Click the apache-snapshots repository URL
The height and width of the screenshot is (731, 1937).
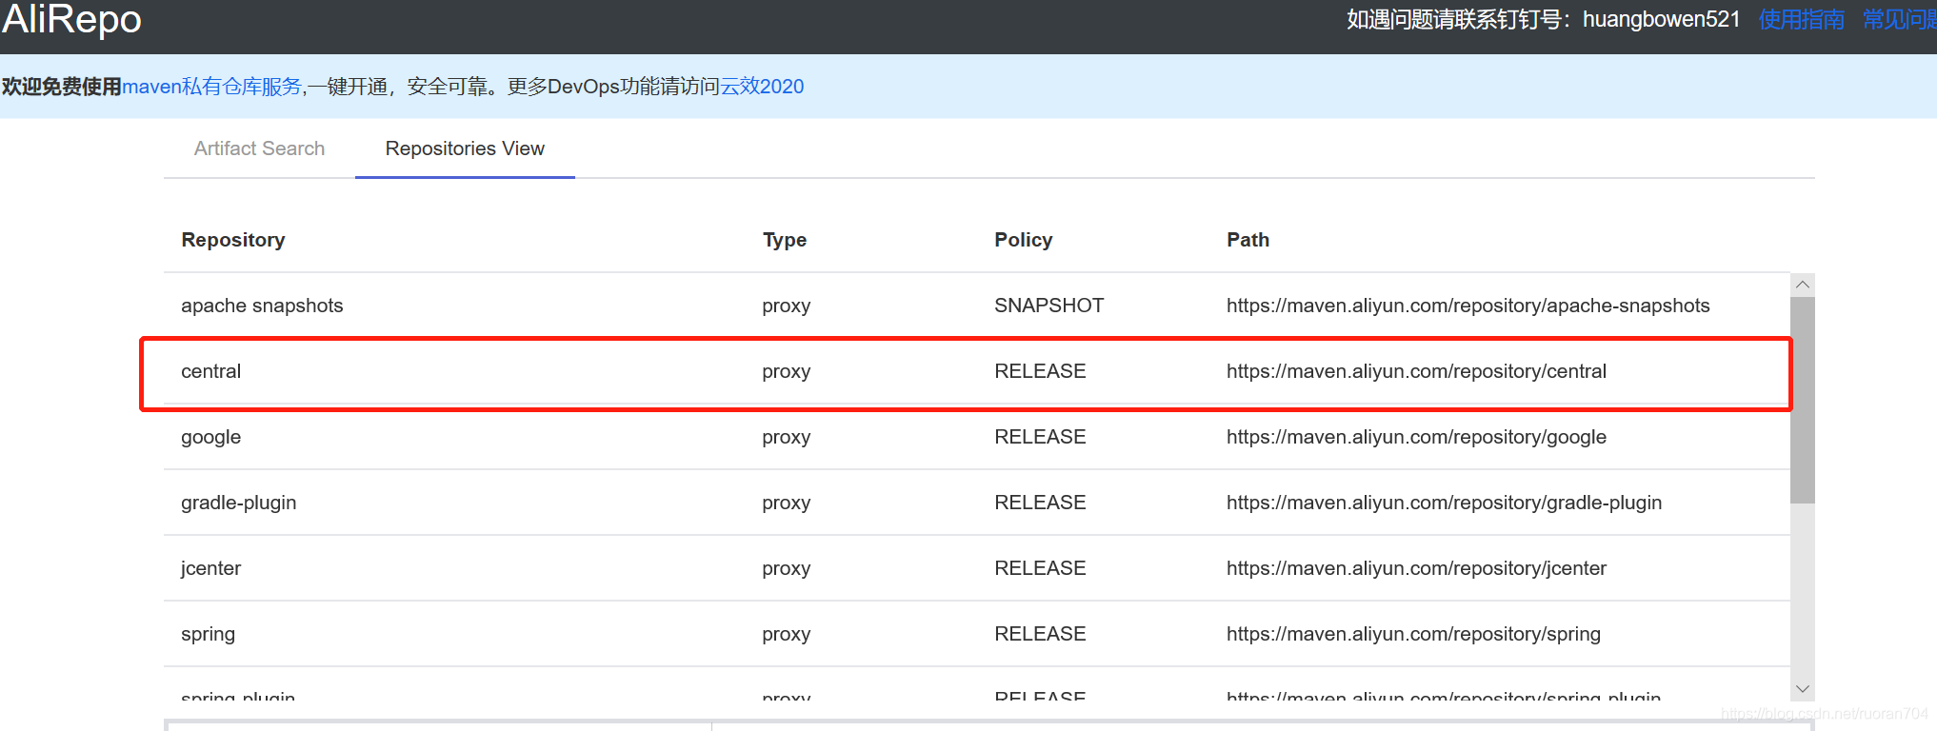[1468, 306]
